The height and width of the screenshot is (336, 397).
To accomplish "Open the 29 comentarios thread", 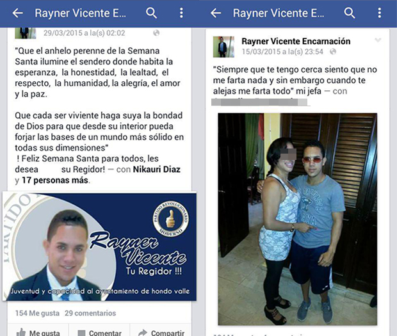I will [x=90, y=313].
